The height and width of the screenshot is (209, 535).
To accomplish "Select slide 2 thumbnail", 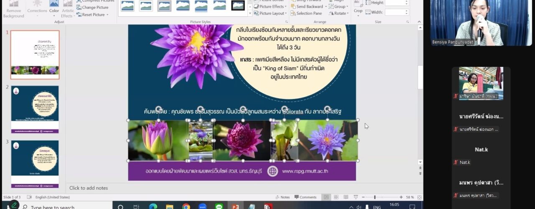I will point(35,109).
